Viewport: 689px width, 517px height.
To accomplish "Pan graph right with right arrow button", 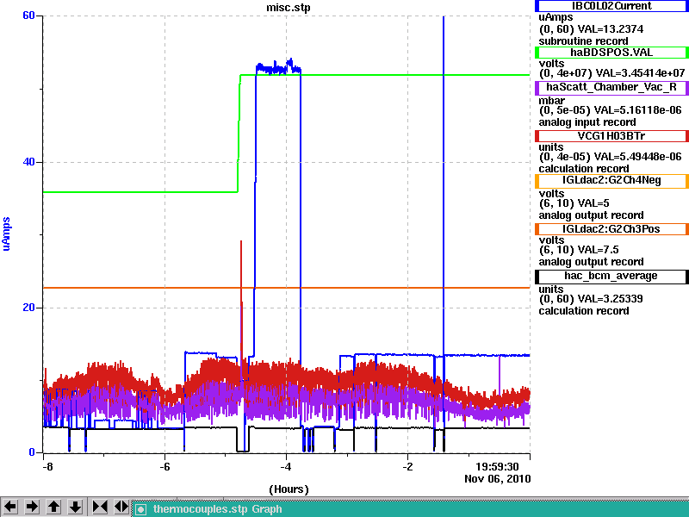I will click(32, 507).
